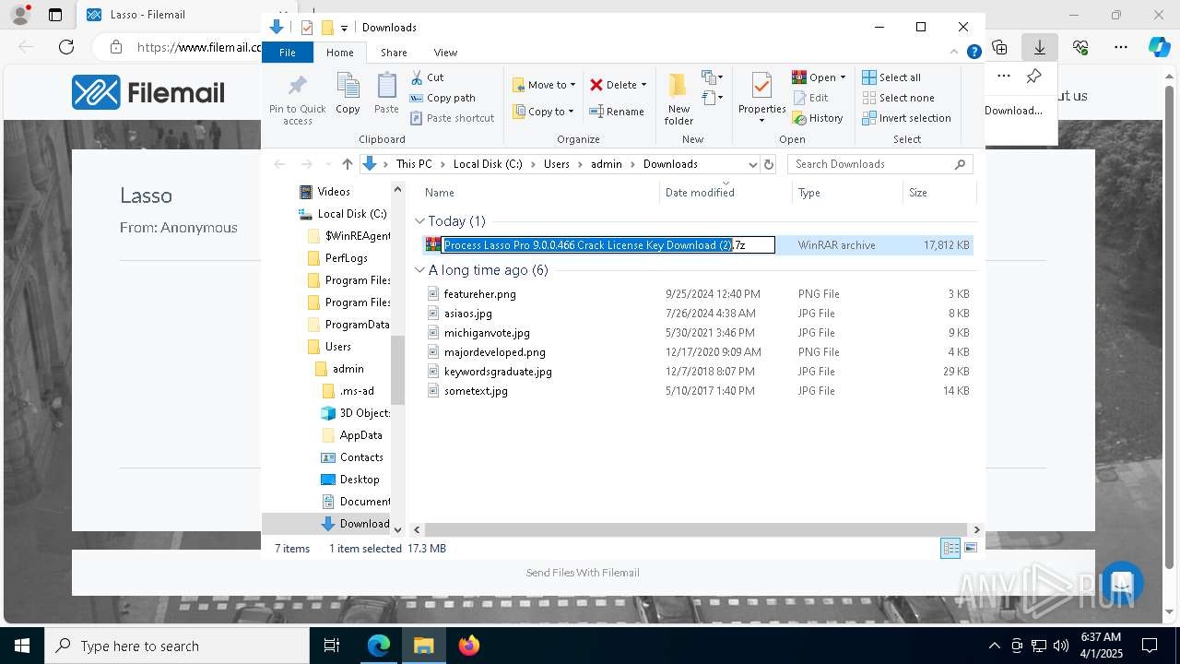
Task: Click the Cut scissors command
Action: [428, 77]
